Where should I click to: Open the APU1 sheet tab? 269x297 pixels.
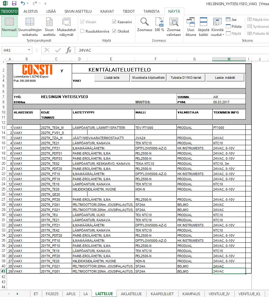coord(71,294)
